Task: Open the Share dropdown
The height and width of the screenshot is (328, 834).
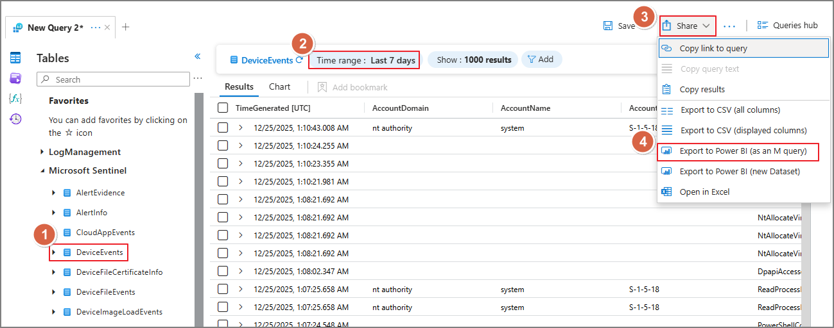Action: click(x=688, y=26)
